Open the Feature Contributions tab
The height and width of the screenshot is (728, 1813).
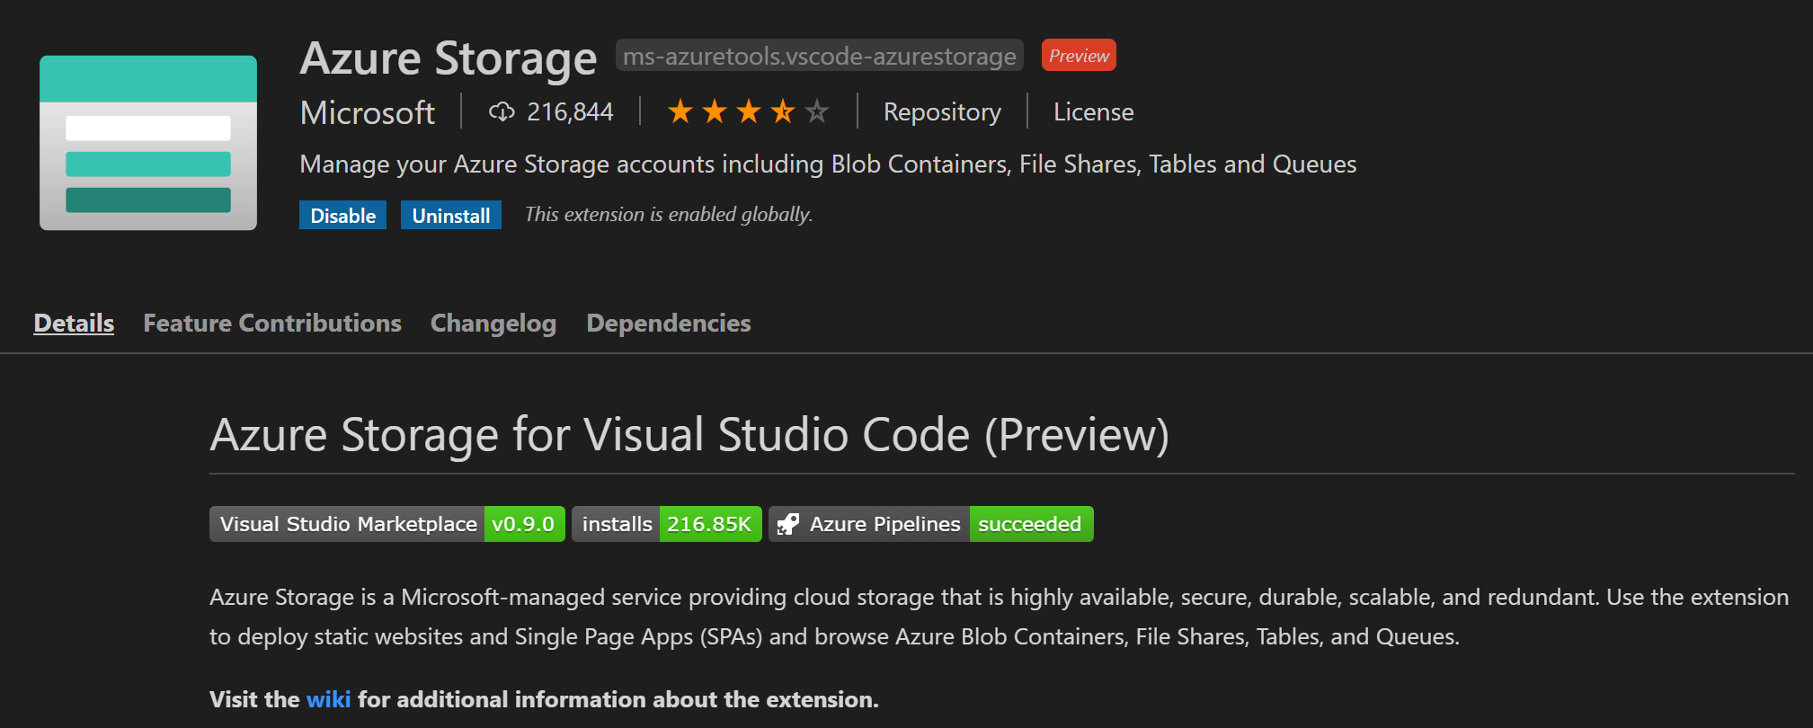(x=272, y=323)
